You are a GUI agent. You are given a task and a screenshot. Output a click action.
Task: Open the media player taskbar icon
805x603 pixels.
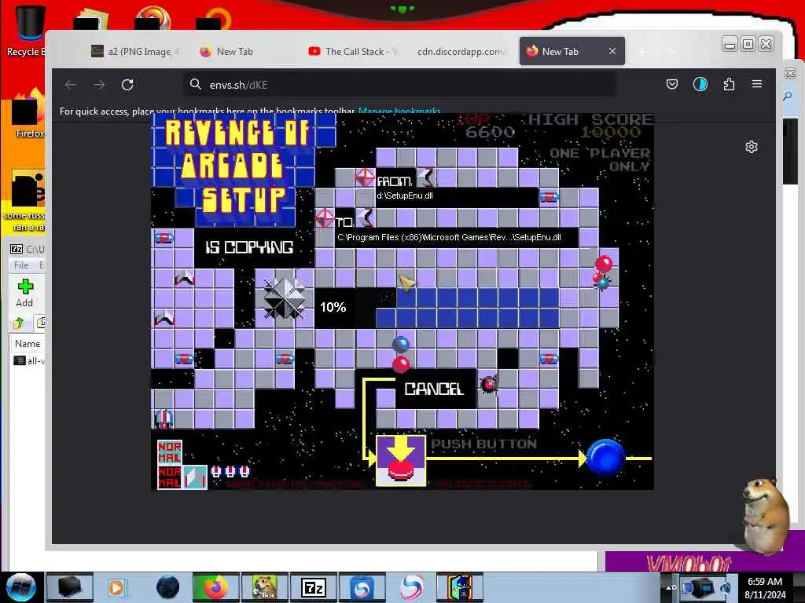(117, 587)
